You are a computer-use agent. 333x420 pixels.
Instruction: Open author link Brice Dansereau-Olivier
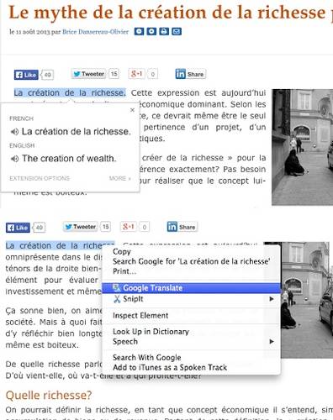95,32
